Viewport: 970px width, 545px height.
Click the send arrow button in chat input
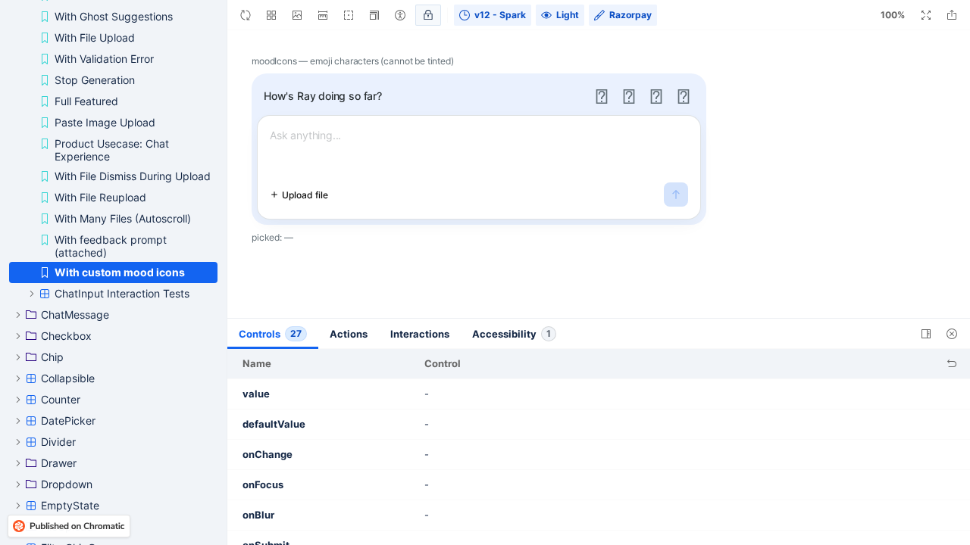point(676,195)
